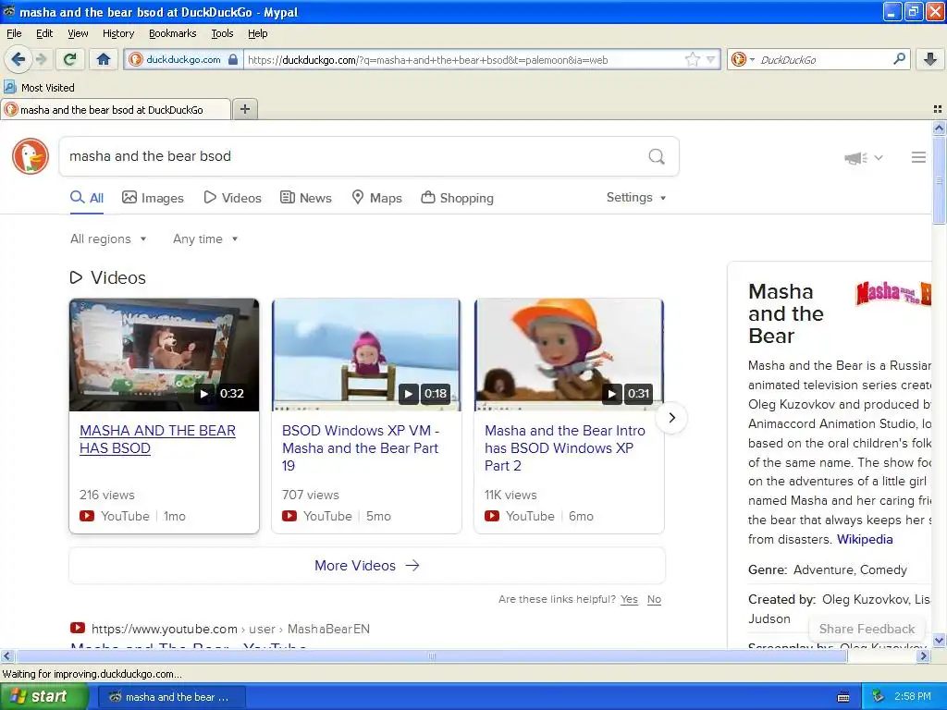Expand the Settings dropdown
The width and height of the screenshot is (947, 710).
(636, 198)
